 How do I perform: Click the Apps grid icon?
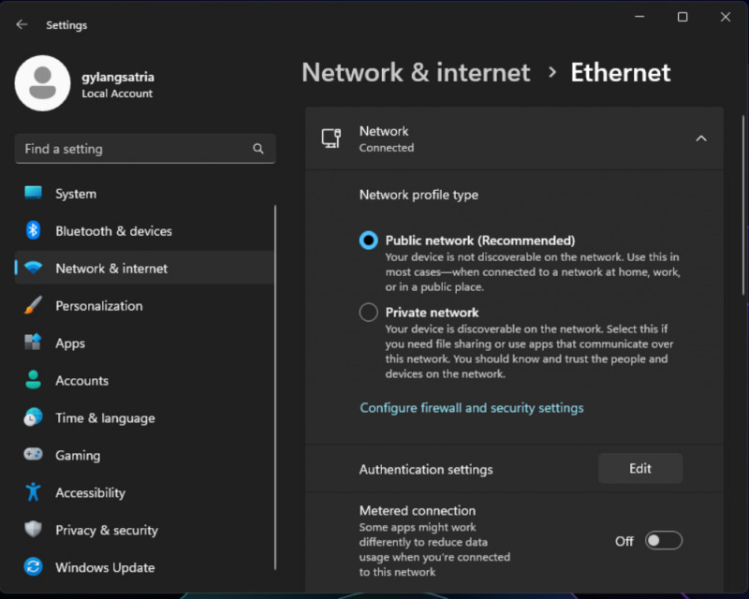(x=33, y=343)
